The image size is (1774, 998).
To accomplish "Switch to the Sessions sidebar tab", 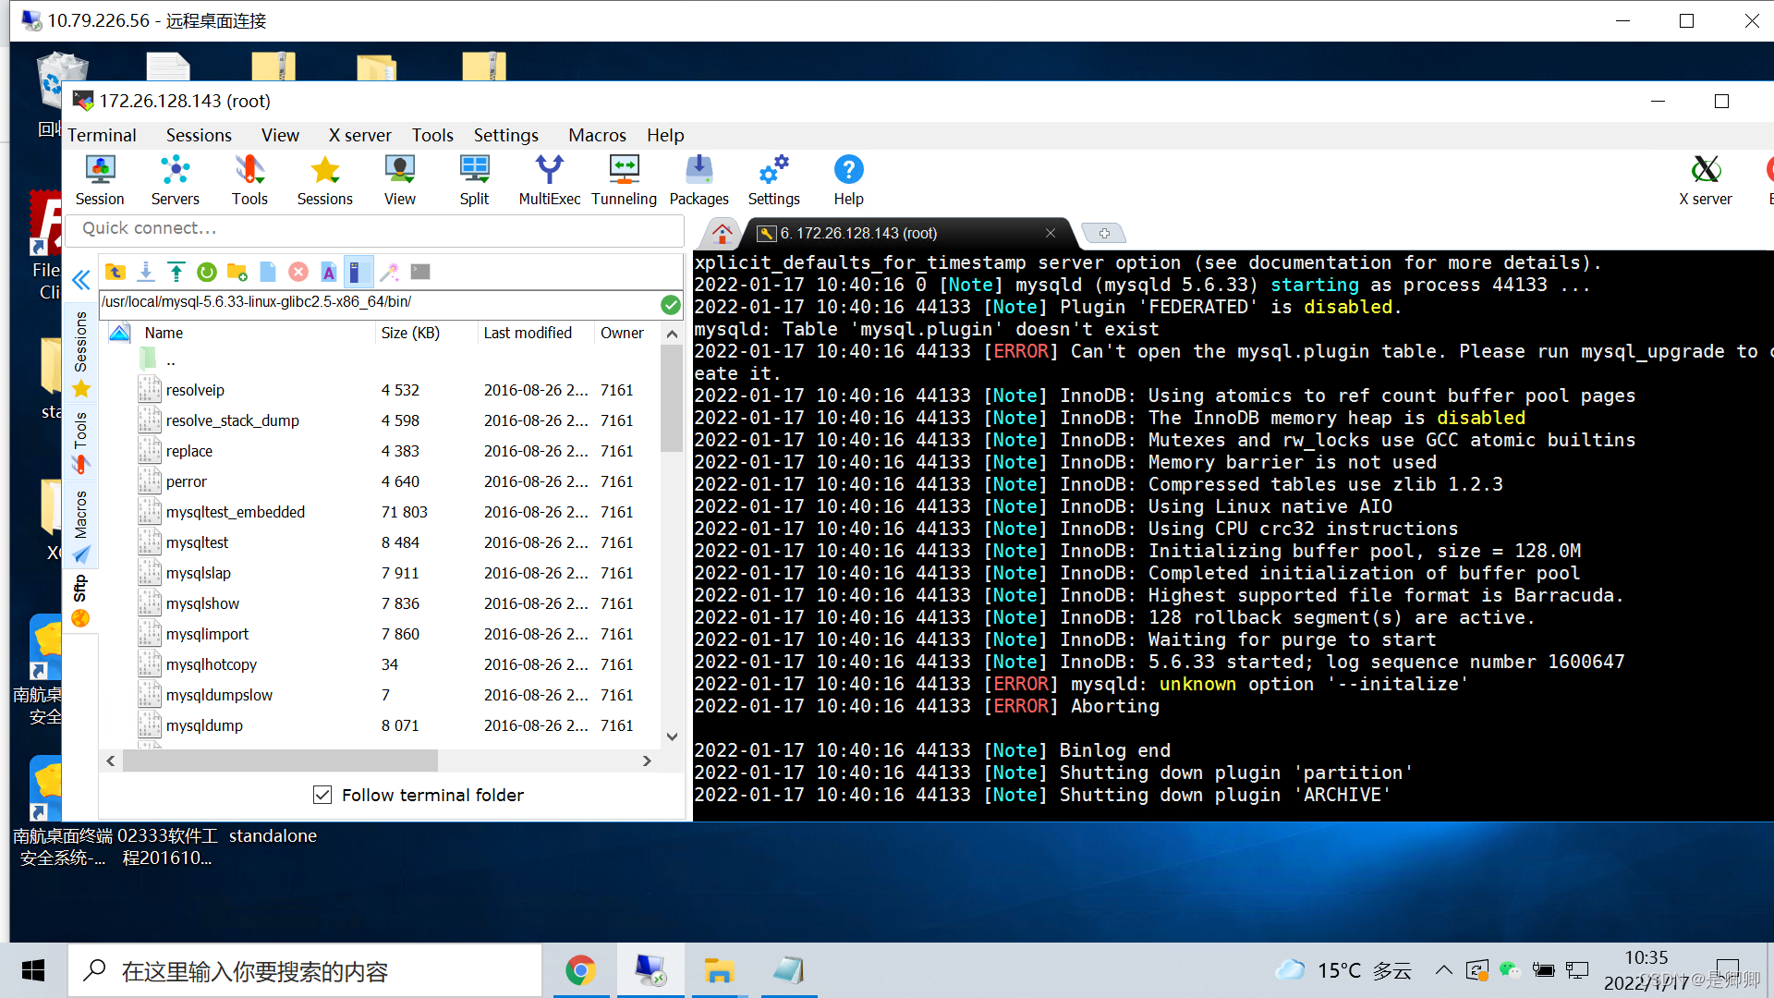I will pyautogui.click(x=80, y=354).
